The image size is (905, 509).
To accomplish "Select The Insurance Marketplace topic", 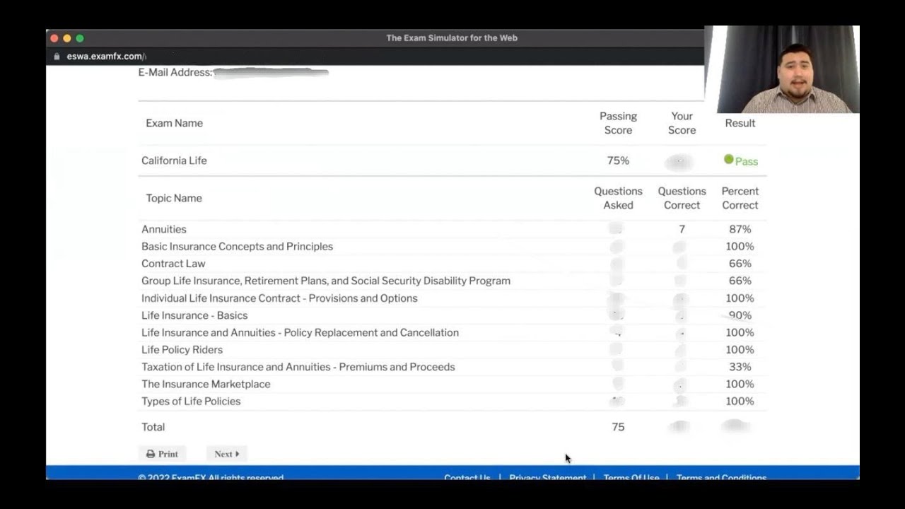I will pyautogui.click(x=206, y=384).
